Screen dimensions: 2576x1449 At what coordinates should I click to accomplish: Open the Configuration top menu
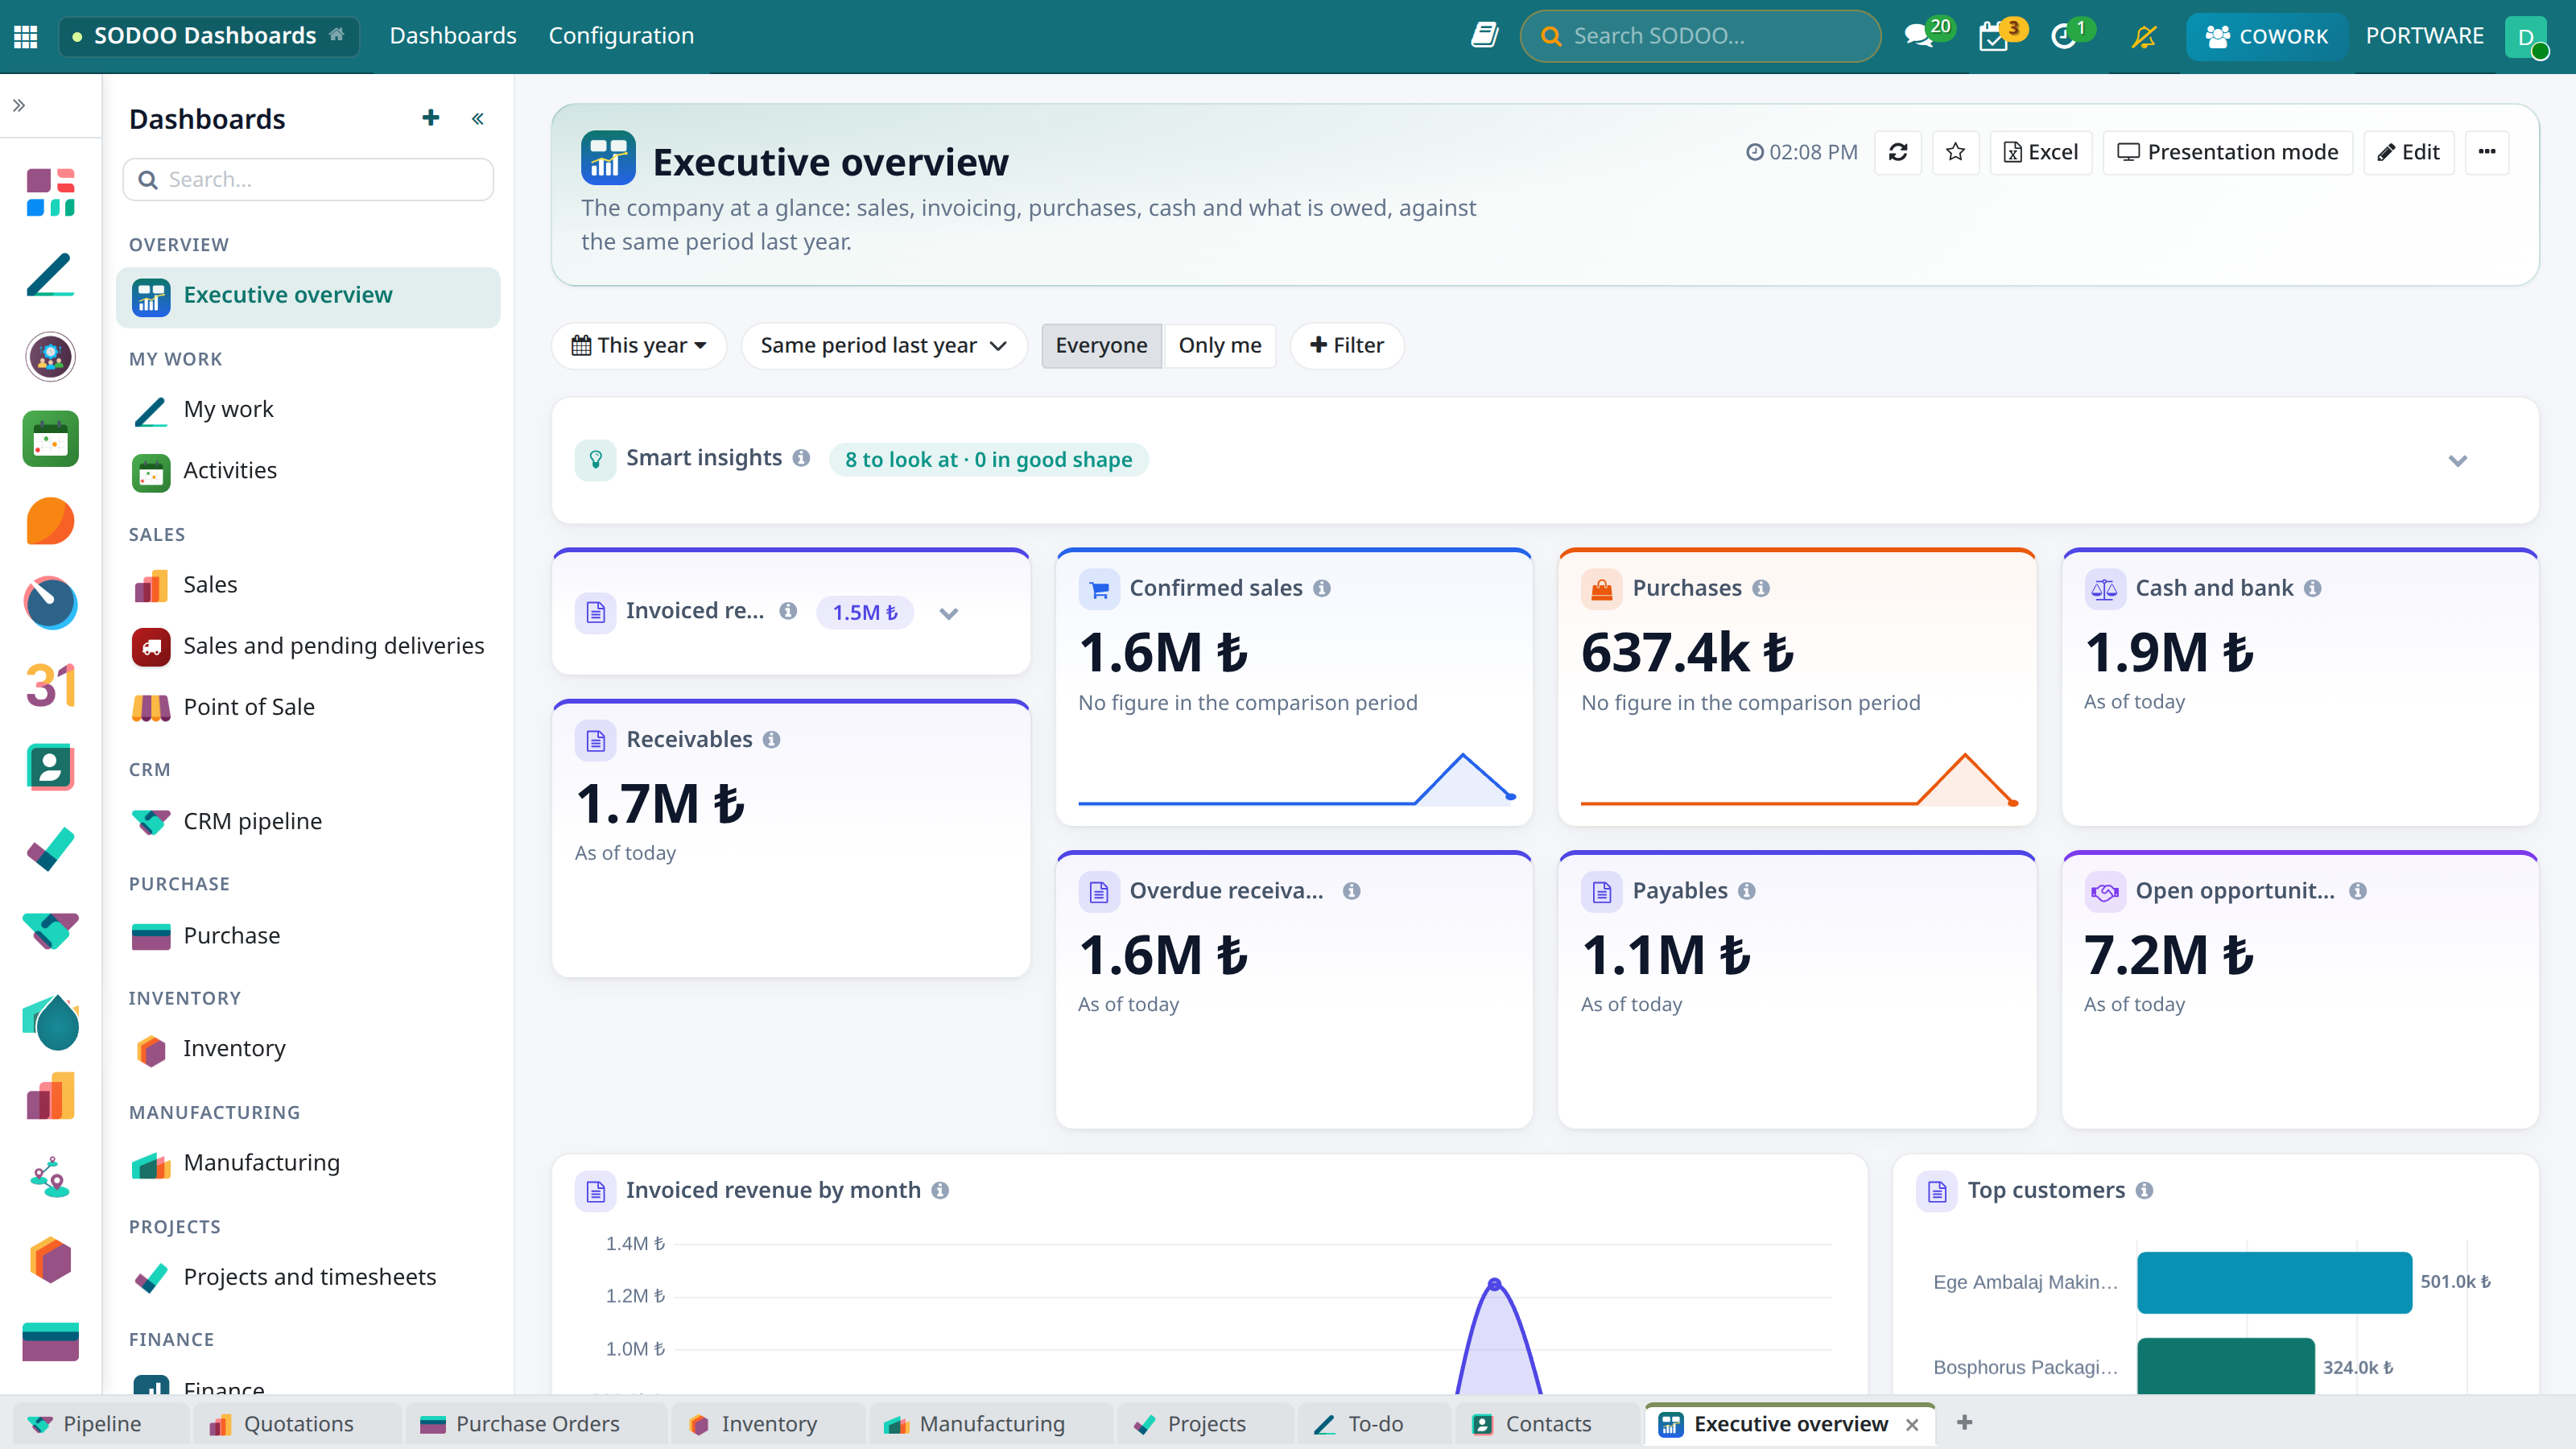click(621, 36)
